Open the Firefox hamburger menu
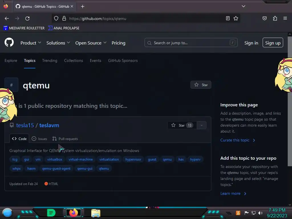 point(285,18)
